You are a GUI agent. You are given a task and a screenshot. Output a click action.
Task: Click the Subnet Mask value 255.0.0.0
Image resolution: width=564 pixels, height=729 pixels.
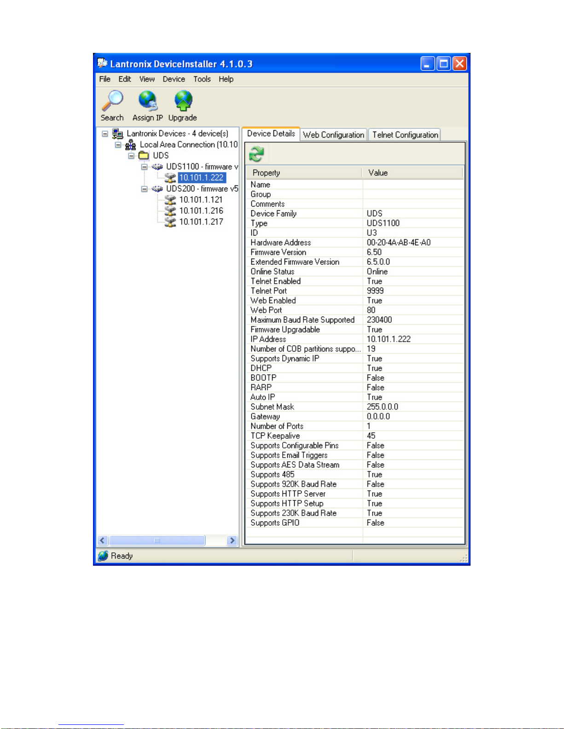(383, 407)
